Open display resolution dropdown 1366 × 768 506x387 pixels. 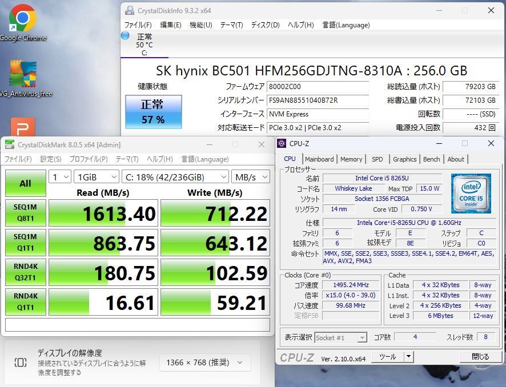[x=205, y=362]
